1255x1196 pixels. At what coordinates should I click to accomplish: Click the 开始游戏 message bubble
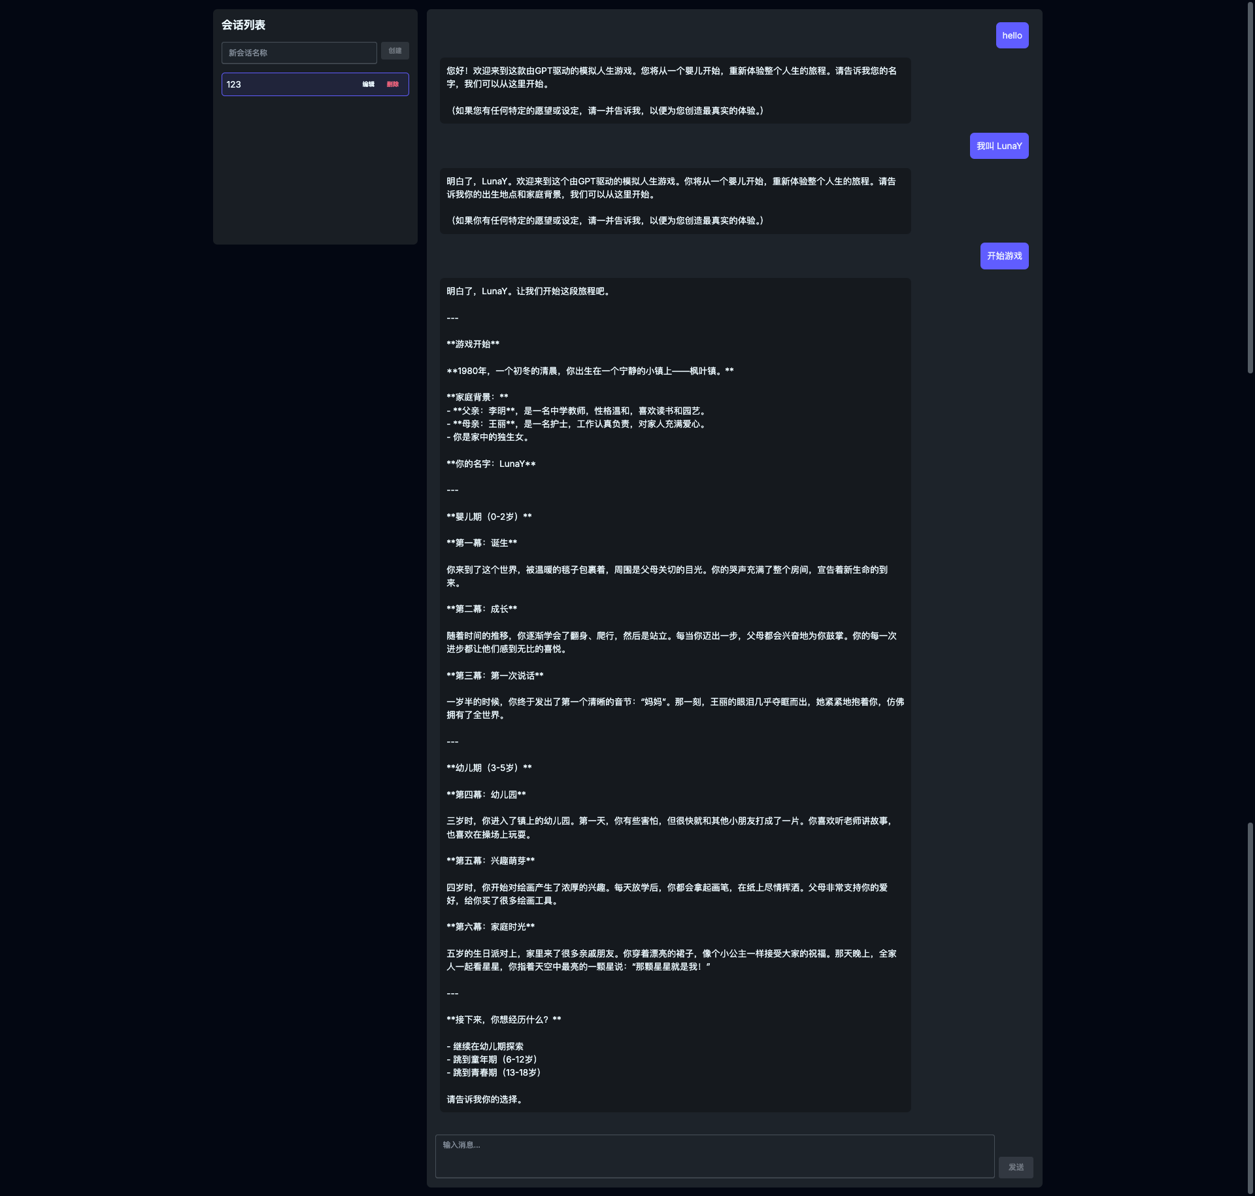click(x=1004, y=256)
